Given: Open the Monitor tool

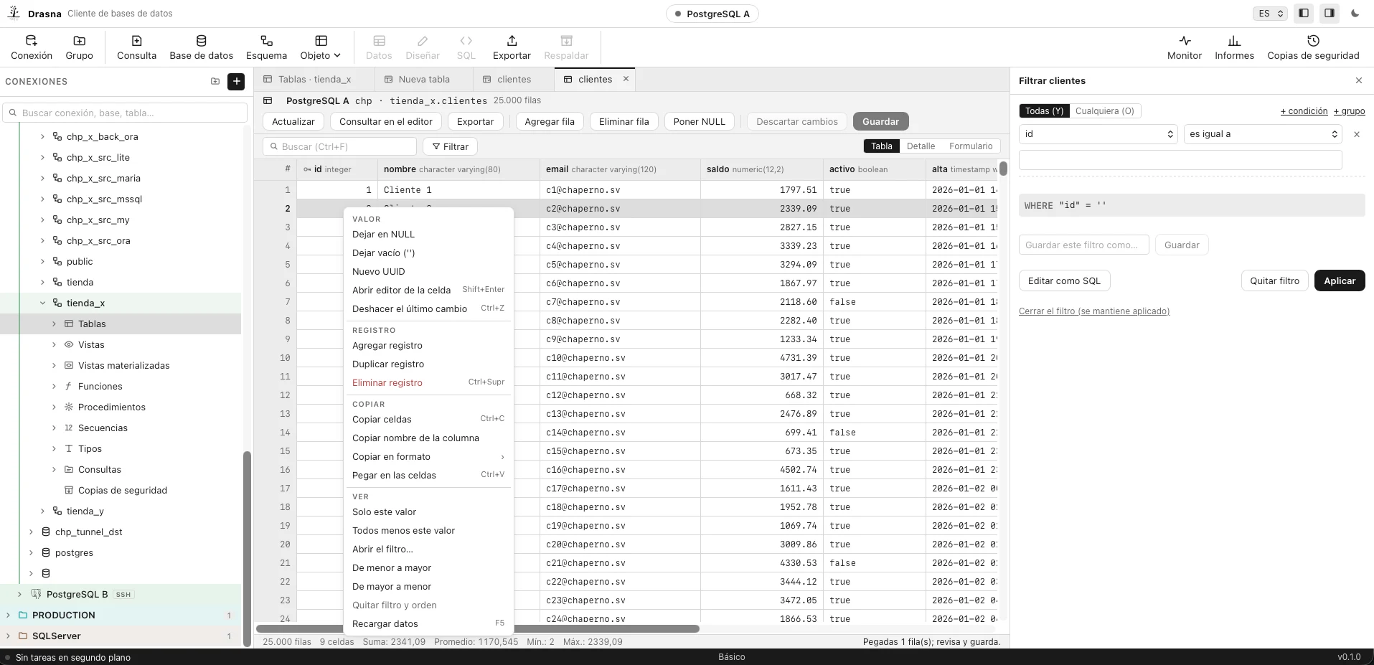Looking at the screenshot, I should click(1185, 47).
